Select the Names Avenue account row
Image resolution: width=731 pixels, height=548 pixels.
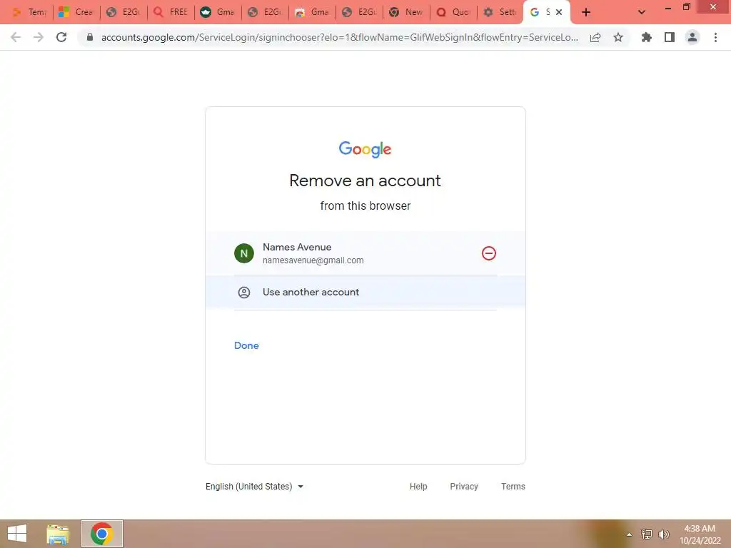tap(365, 253)
